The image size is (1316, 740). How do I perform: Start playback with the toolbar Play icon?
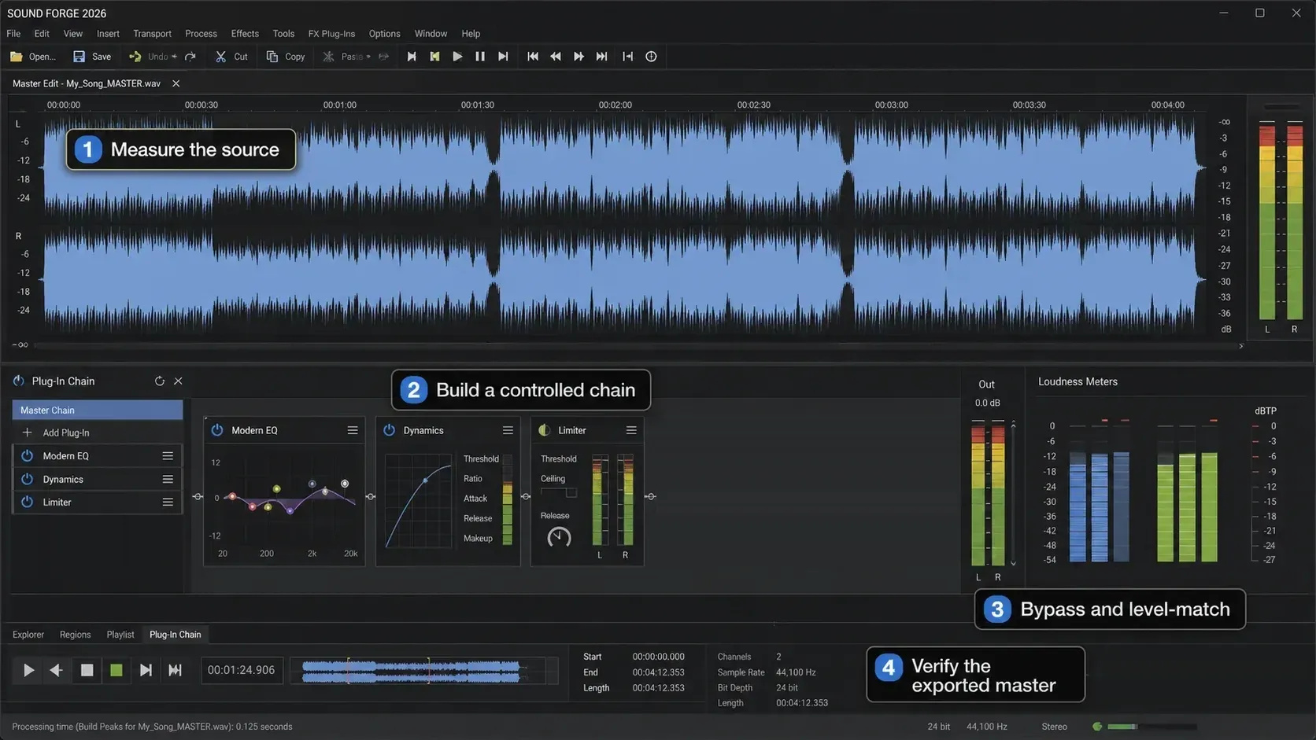[x=457, y=57]
